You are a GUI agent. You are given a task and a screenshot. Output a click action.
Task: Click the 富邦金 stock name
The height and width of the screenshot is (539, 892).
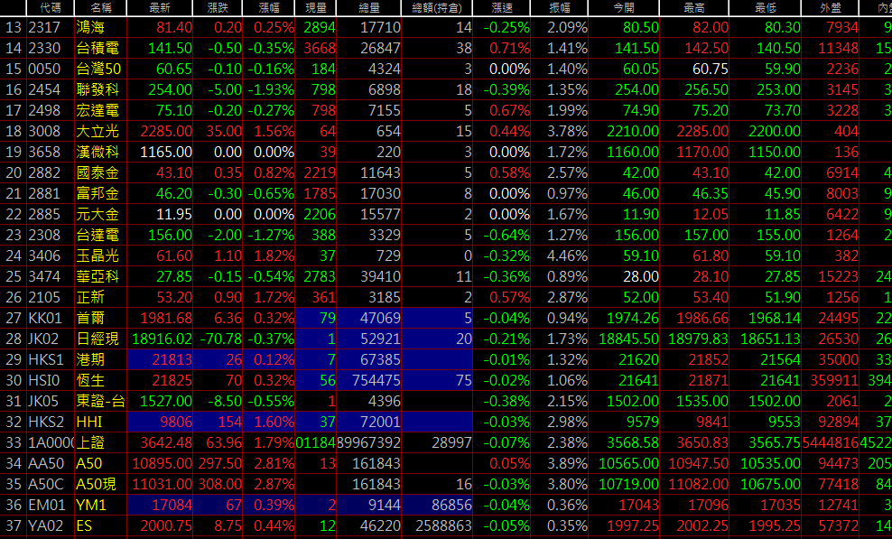[98, 193]
